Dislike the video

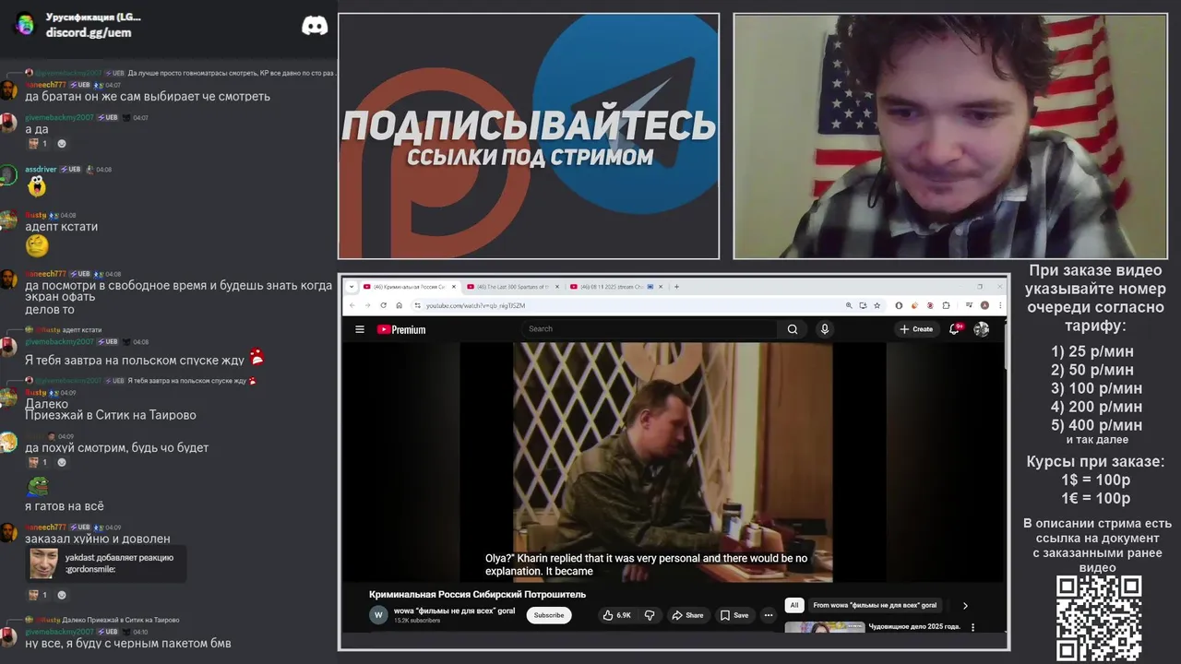click(650, 615)
